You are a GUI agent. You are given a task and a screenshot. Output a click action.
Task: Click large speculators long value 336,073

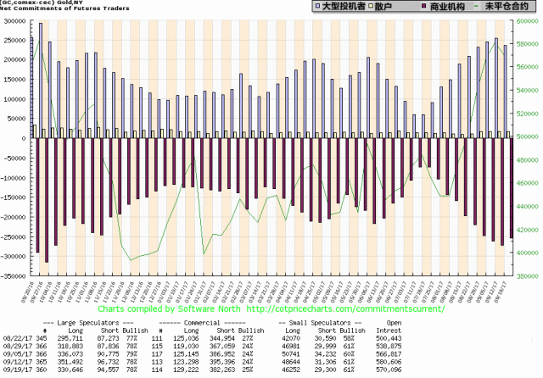[70, 354]
